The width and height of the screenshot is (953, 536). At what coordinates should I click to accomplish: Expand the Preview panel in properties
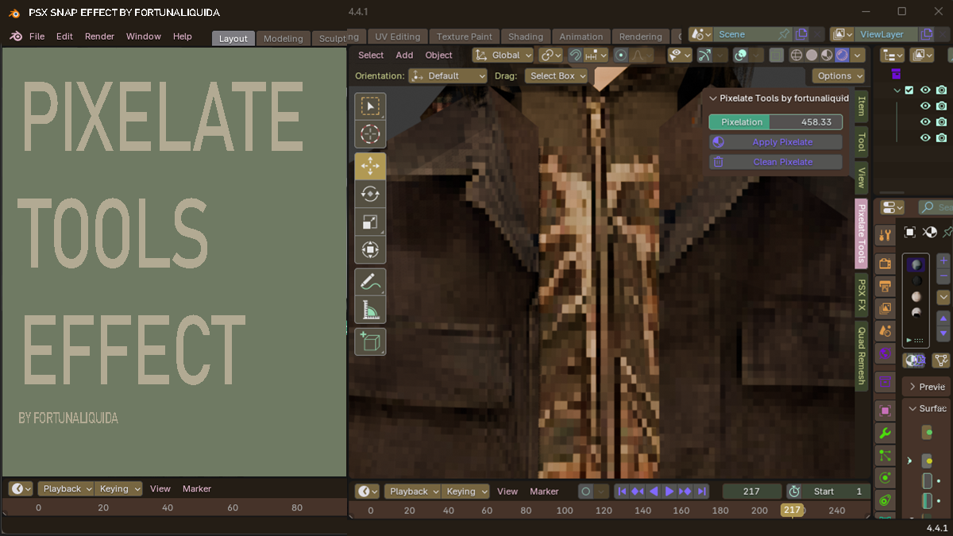pyautogui.click(x=926, y=387)
